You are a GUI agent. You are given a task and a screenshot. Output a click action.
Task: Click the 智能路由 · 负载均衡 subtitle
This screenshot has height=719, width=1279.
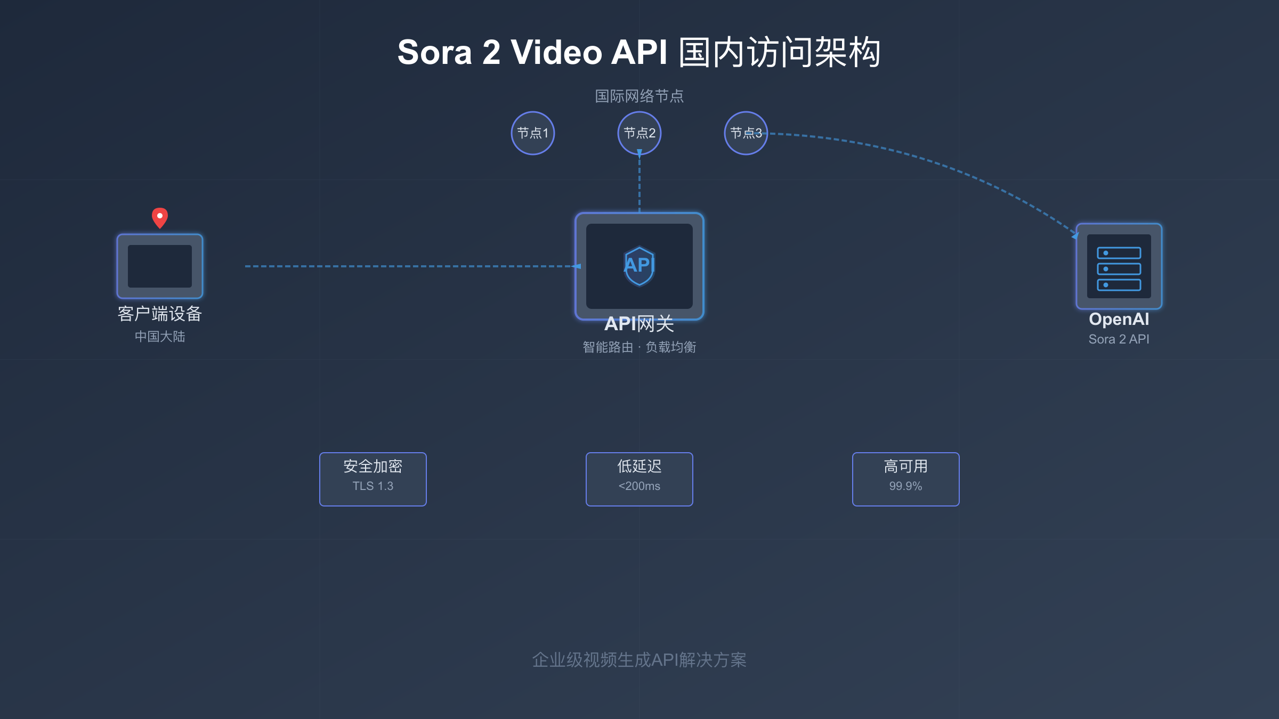639,347
